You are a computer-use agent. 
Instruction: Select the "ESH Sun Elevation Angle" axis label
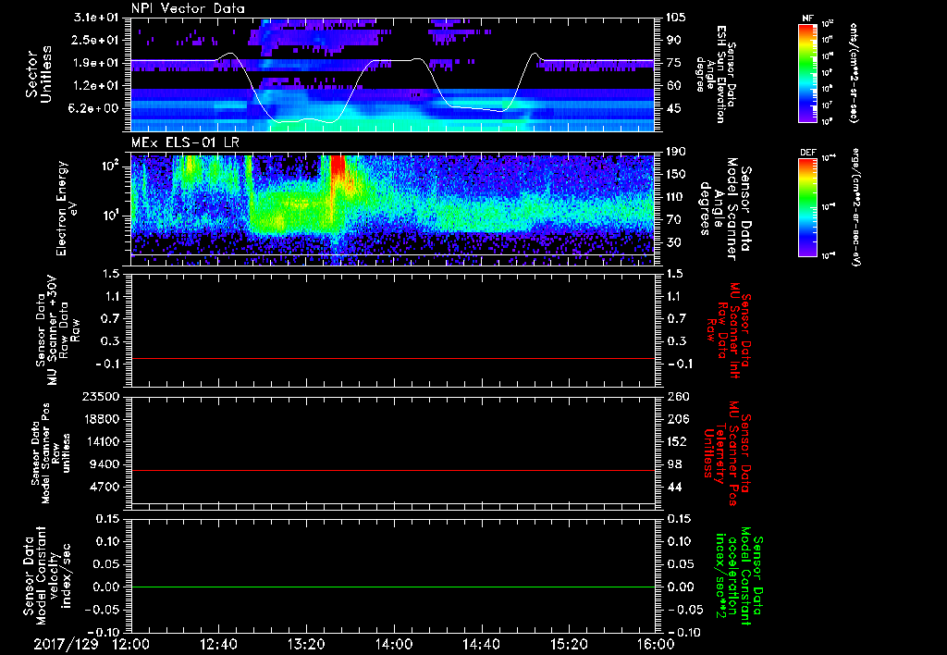[x=717, y=74]
